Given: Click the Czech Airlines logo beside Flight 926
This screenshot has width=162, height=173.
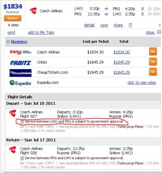Looking at the screenshot, I should pyautogui.click(x=13, y=150).
